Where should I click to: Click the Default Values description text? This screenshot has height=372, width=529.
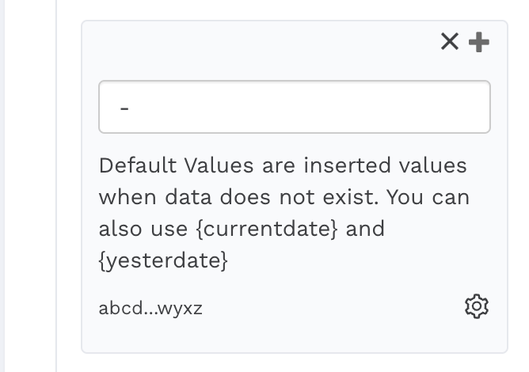coord(283,213)
